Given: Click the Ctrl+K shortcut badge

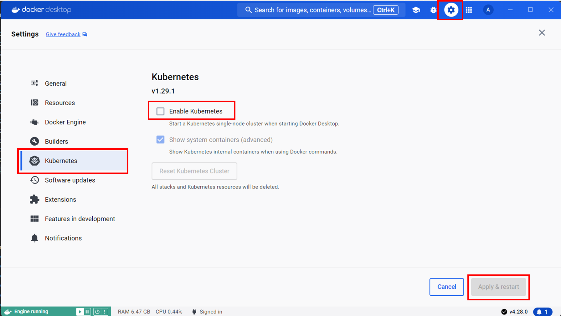Looking at the screenshot, I should pos(386,10).
